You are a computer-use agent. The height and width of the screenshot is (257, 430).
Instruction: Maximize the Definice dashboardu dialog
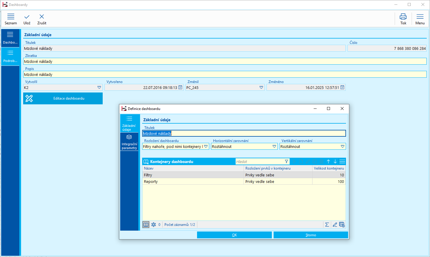tap(329, 108)
